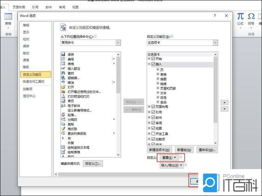Choose the Open (打开) folder icon
Screen dimensions: 262x196
(x=63, y=87)
